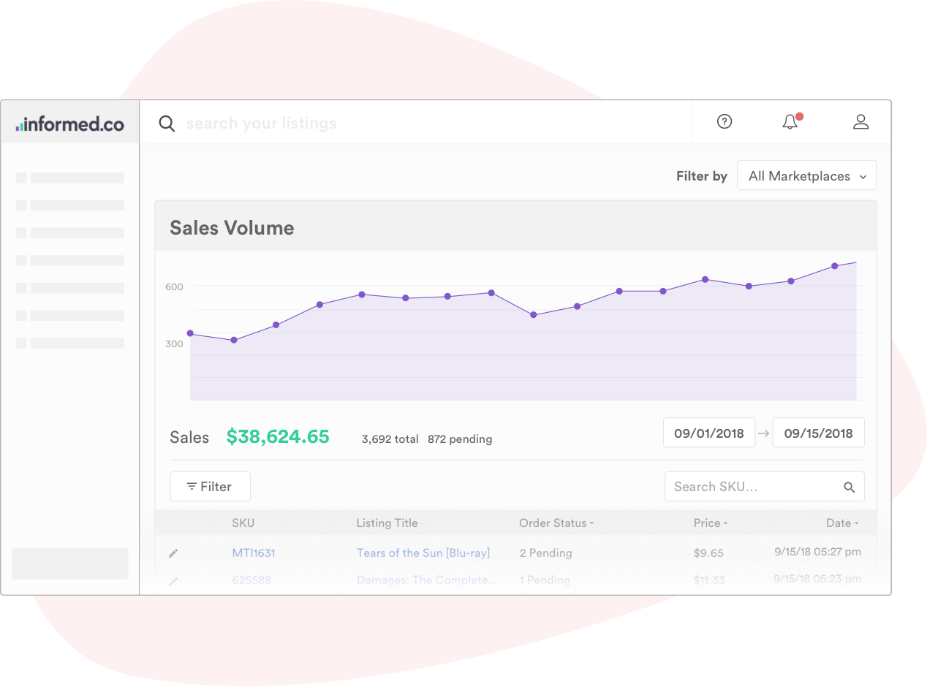Open the Filter panel
The image size is (927, 687).
point(210,486)
